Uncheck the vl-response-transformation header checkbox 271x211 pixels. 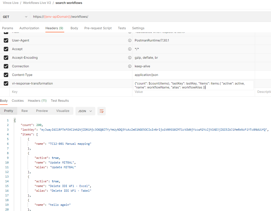click(x=6, y=83)
